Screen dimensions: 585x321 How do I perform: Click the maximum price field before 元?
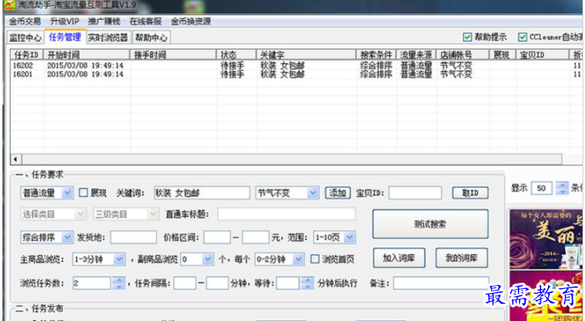click(256, 237)
